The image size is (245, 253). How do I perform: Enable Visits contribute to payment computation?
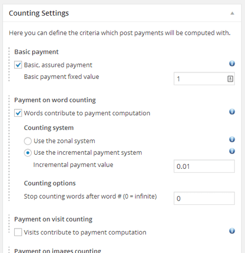18,232
